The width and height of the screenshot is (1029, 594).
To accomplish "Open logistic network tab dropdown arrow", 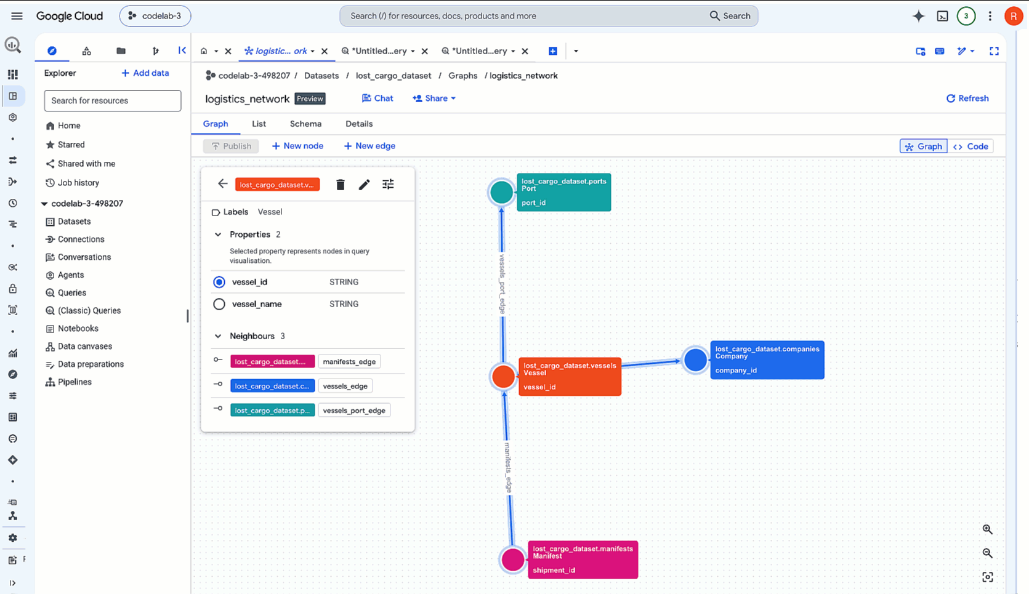I will coord(313,51).
